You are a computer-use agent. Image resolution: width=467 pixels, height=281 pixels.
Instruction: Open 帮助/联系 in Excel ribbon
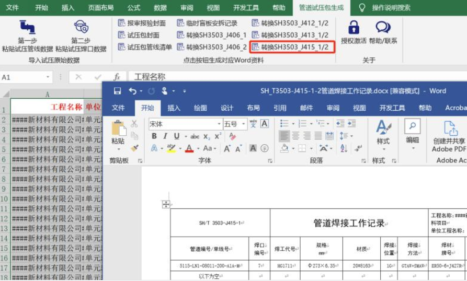click(x=383, y=33)
